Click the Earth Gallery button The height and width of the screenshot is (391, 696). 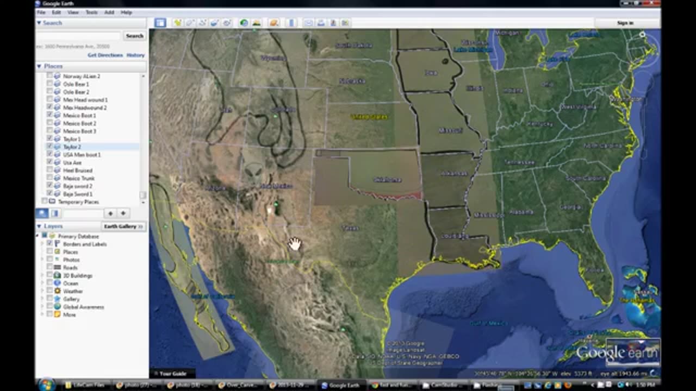(x=123, y=226)
